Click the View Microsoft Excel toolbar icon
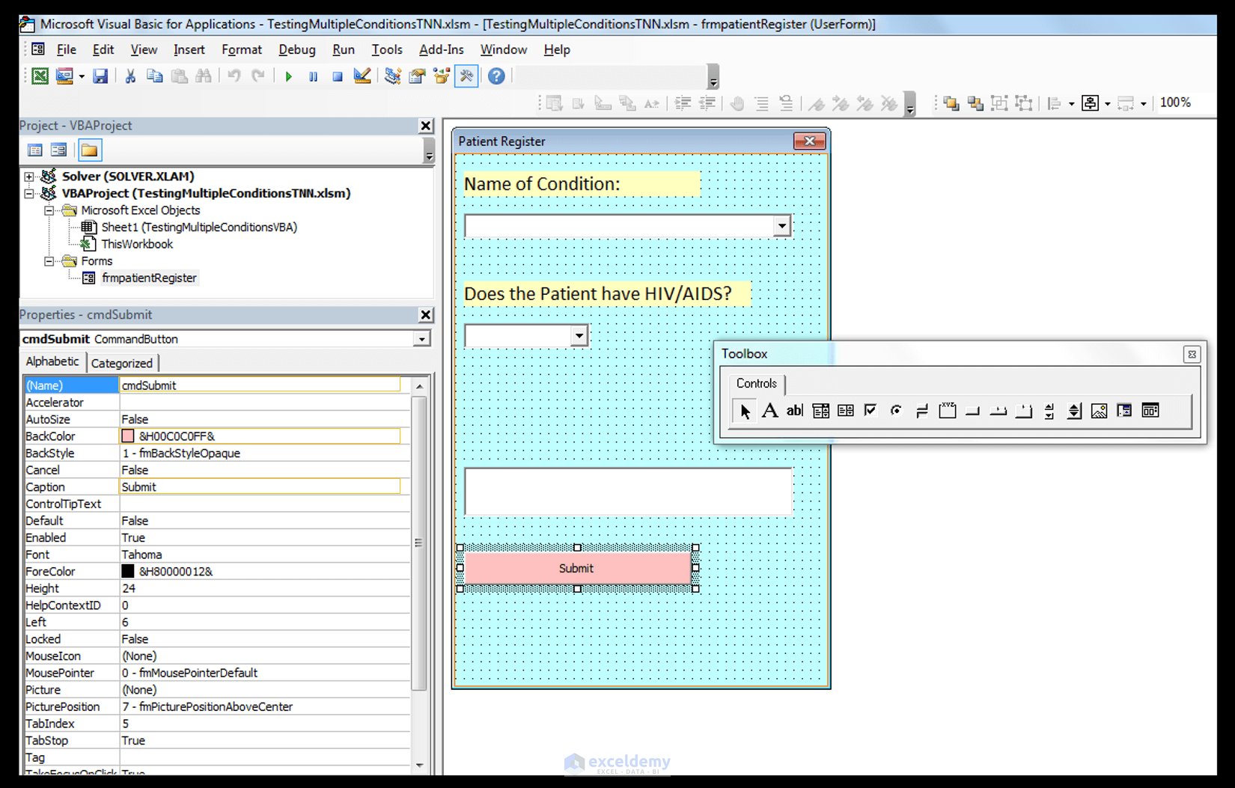Viewport: 1235px width, 788px height. pos(40,76)
